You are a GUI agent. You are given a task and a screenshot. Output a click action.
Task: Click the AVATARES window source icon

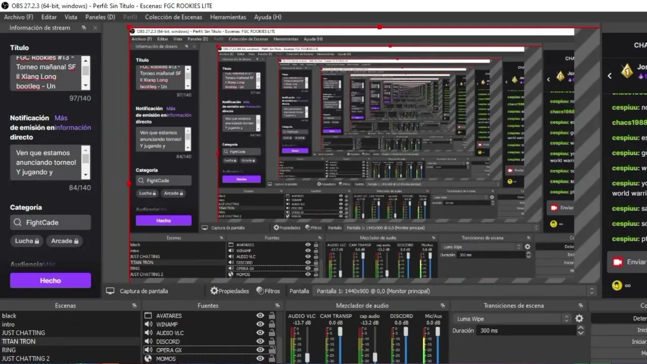click(149, 315)
